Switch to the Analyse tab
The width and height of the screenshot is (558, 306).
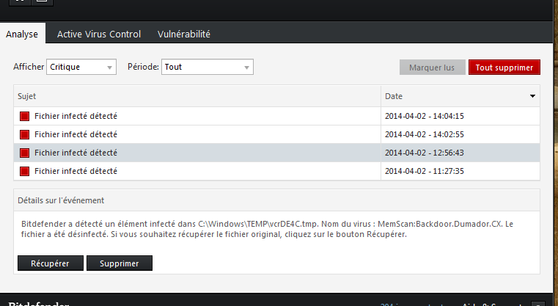click(22, 34)
